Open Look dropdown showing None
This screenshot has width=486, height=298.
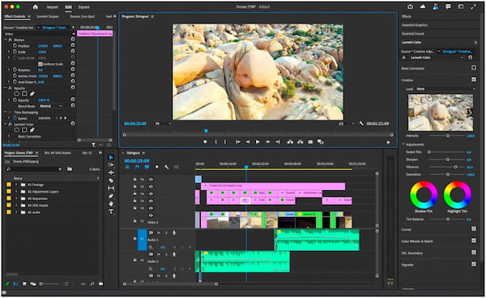[x=446, y=89]
